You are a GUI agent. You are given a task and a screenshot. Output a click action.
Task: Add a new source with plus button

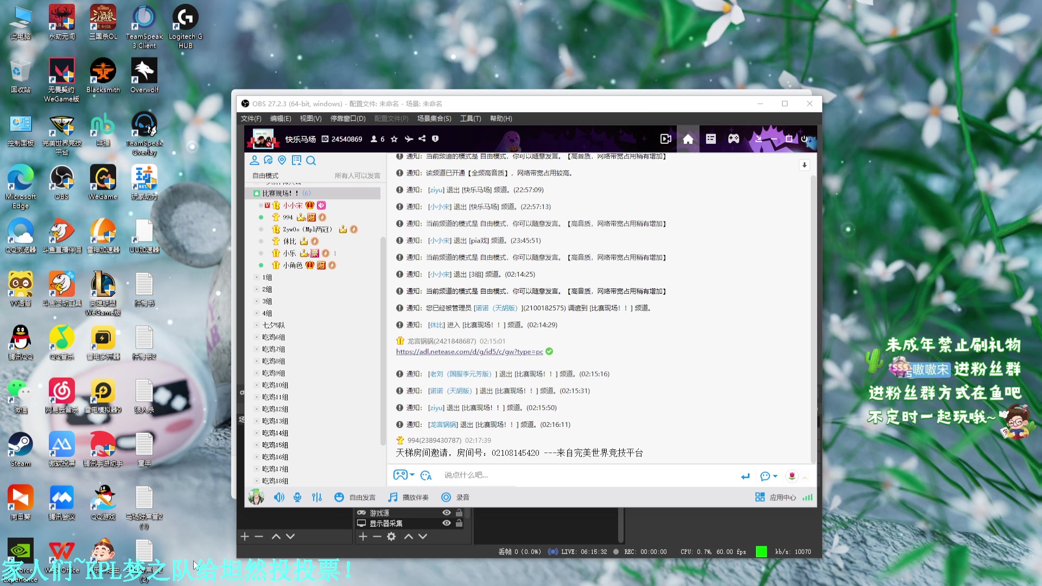(x=363, y=536)
